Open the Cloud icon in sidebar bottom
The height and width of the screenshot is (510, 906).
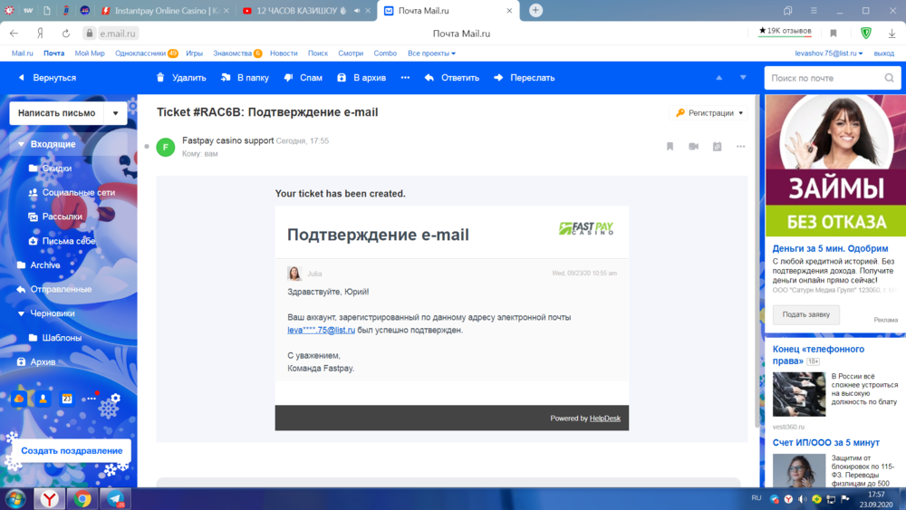[x=19, y=399]
